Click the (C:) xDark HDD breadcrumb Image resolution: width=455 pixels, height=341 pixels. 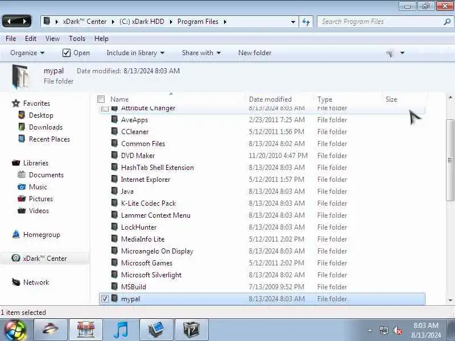[x=142, y=22]
